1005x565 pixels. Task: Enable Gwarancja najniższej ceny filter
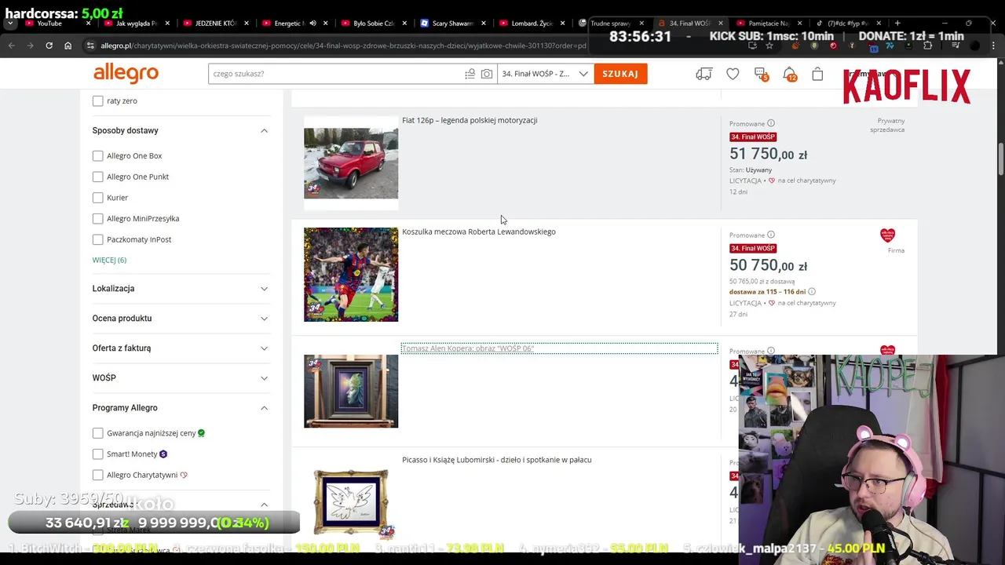[97, 433]
